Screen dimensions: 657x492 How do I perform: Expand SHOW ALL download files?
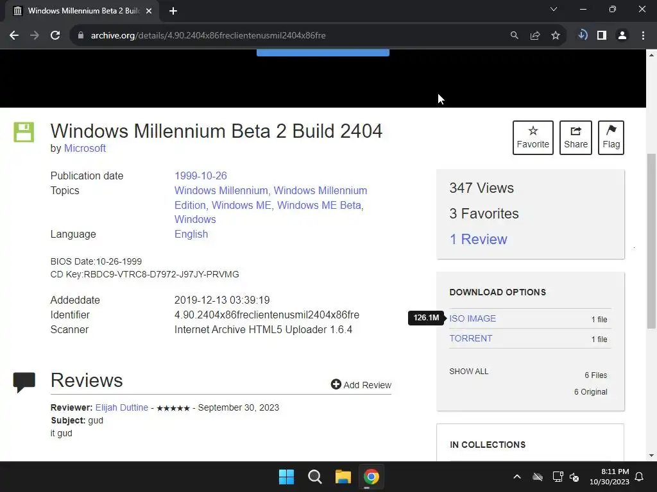pyautogui.click(x=469, y=372)
